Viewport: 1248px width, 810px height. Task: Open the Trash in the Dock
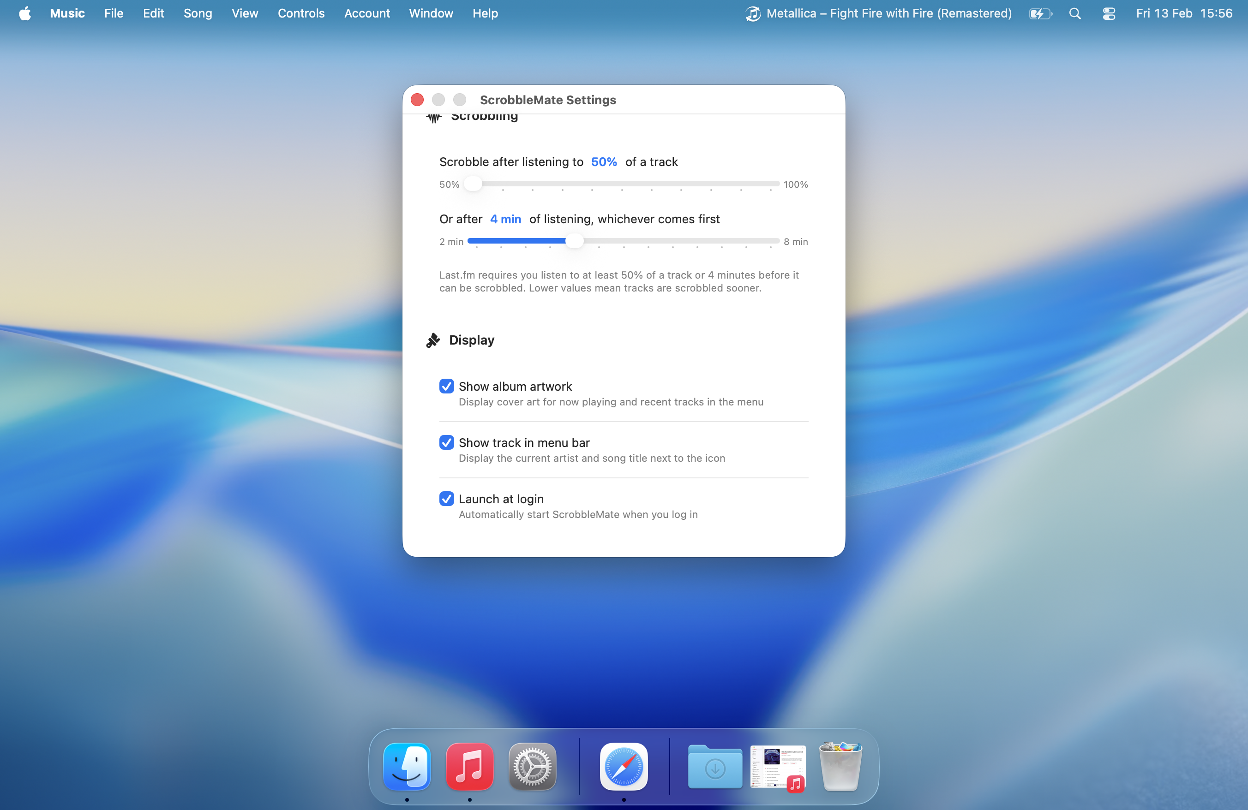click(839, 767)
